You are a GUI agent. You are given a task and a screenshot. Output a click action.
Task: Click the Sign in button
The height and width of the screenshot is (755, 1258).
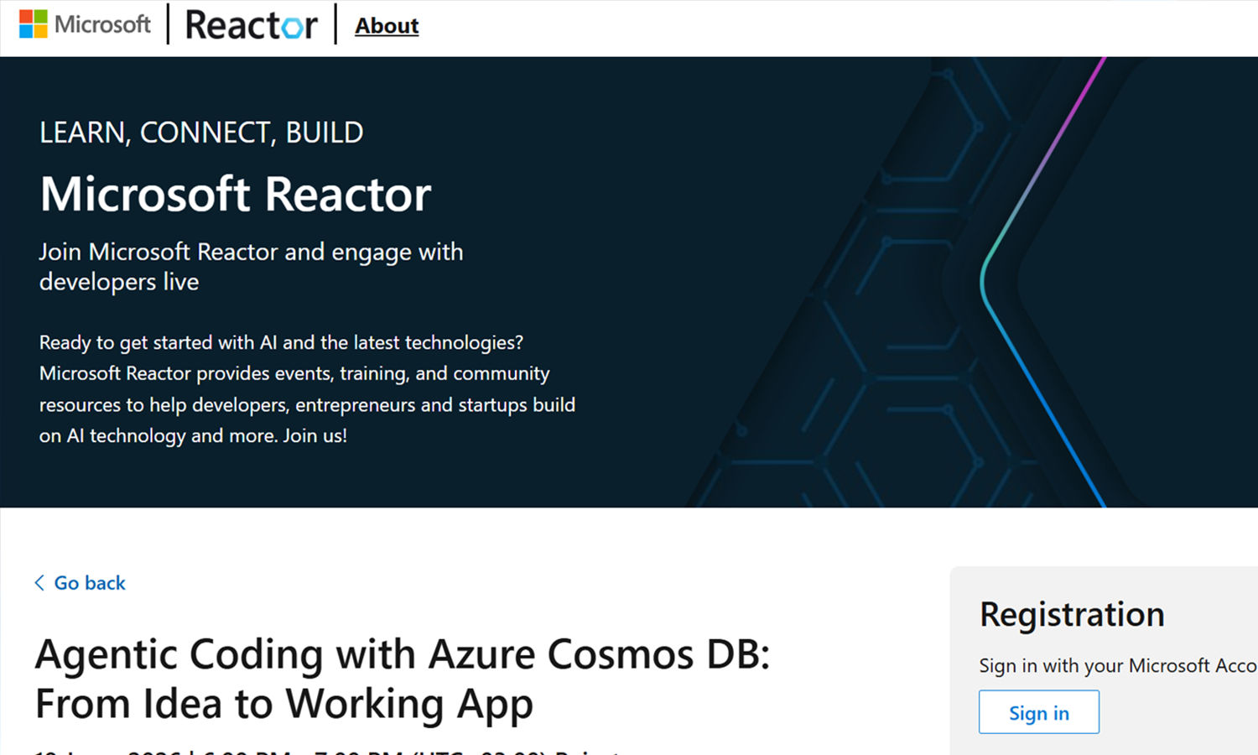[1039, 712]
